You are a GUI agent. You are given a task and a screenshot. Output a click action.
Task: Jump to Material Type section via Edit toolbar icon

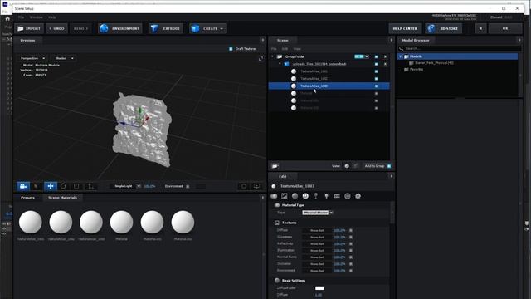tap(274, 196)
